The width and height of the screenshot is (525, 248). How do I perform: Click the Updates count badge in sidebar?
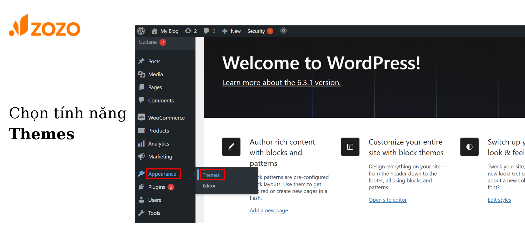tap(163, 42)
